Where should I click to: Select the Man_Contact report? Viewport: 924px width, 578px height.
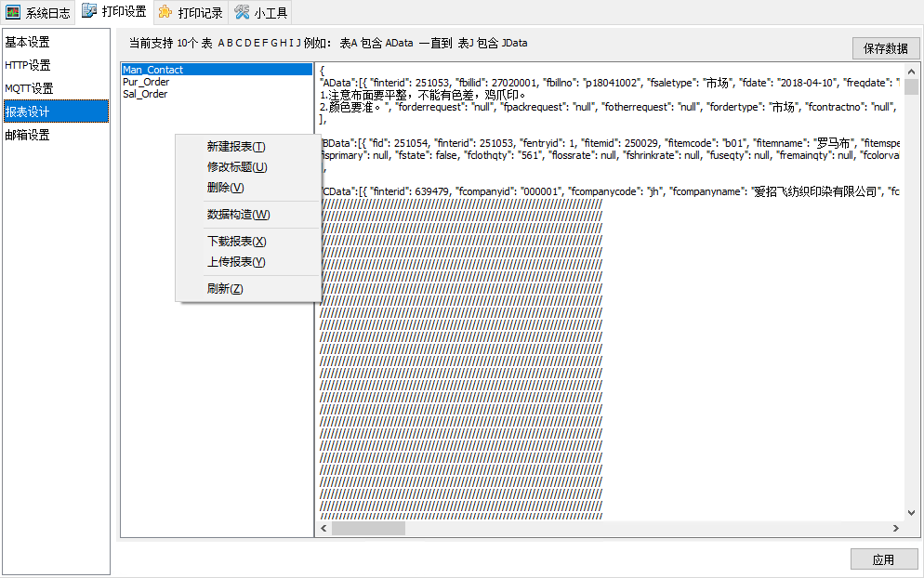(217, 70)
